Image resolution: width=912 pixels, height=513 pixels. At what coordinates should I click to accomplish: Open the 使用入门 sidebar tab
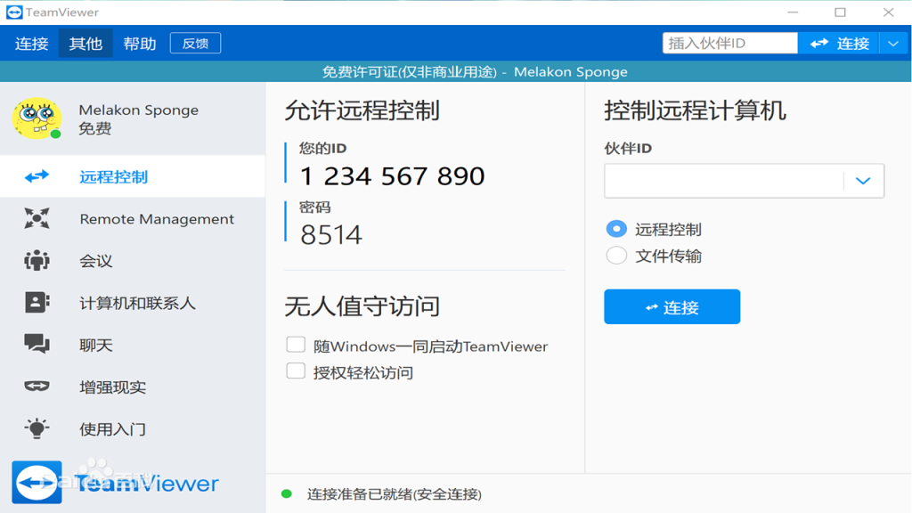[133, 428]
